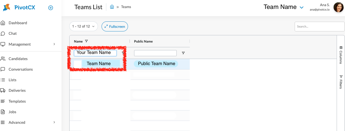Click the Search input field

click(x=320, y=26)
